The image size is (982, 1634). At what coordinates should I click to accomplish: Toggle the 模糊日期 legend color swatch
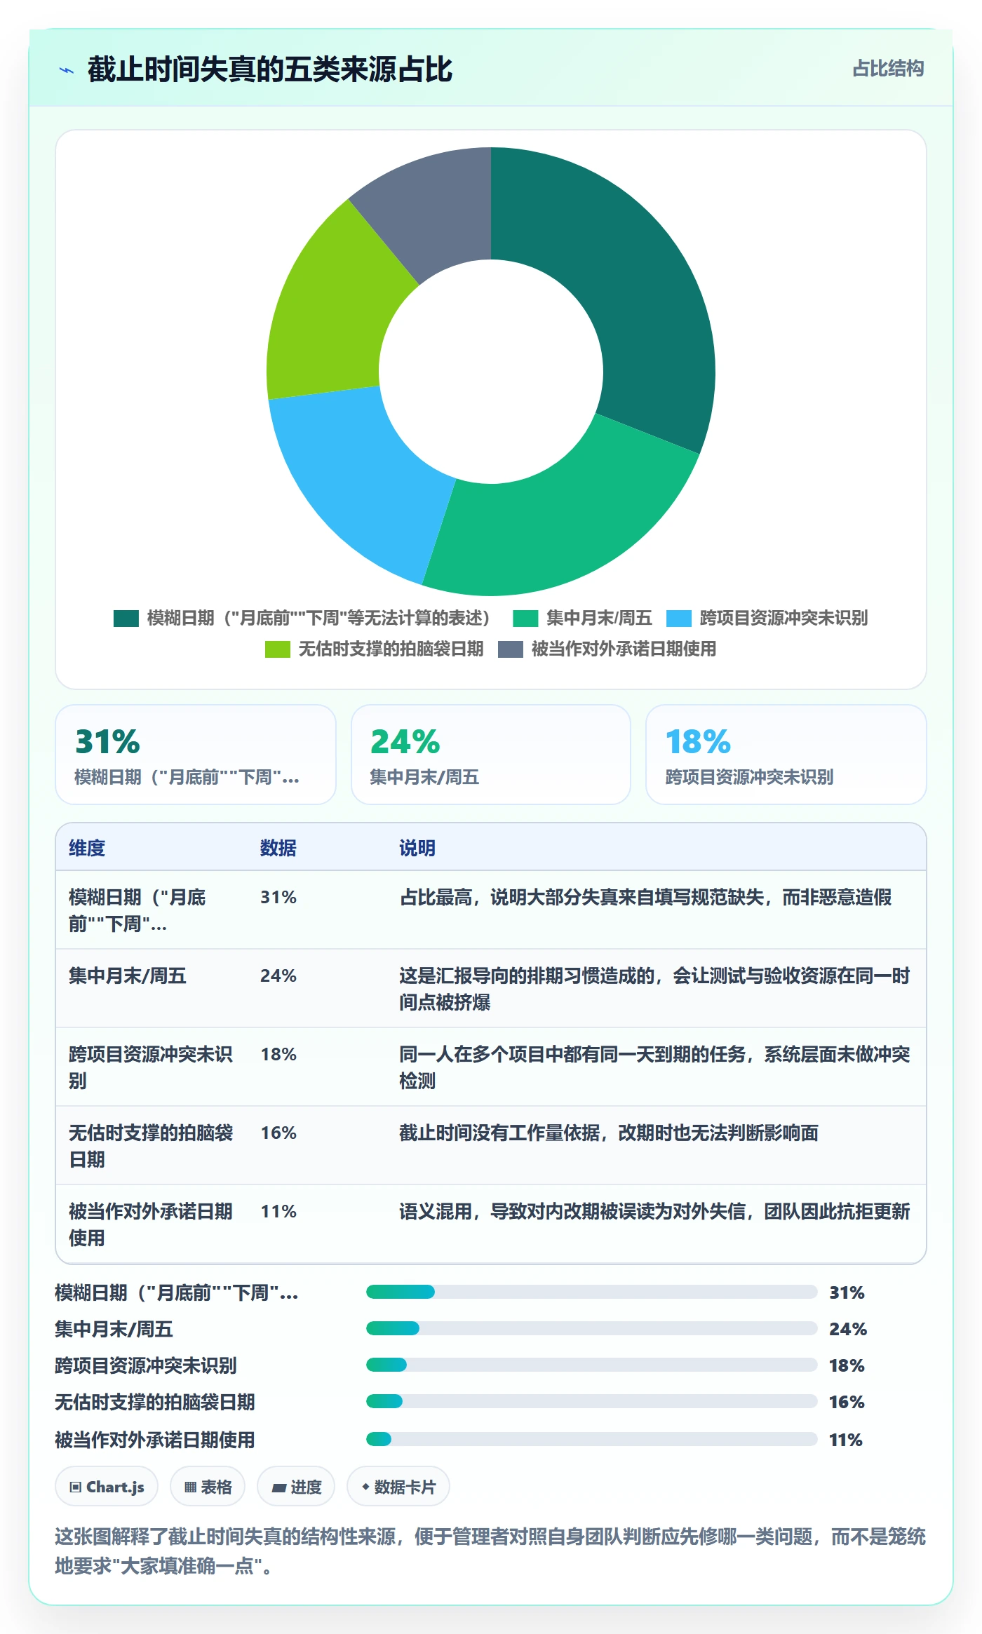tap(126, 618)
